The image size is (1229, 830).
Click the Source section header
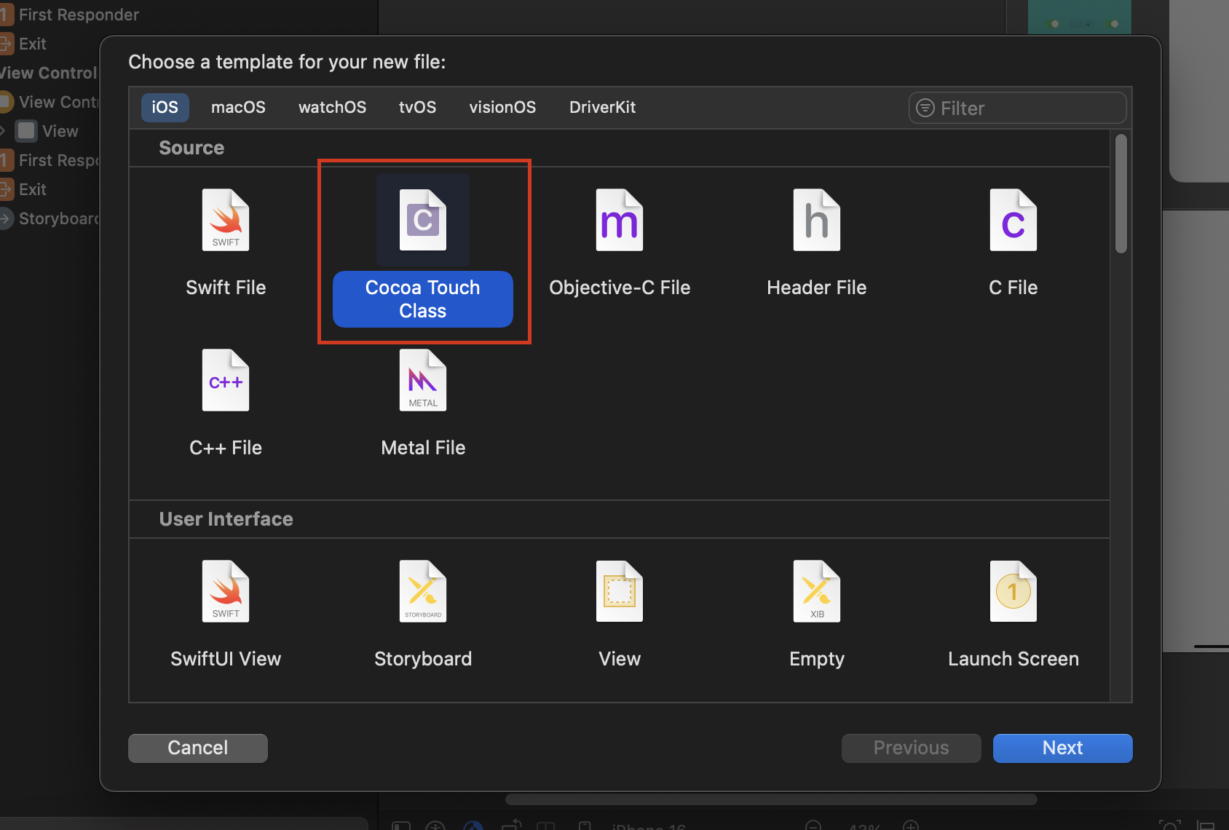pos(191,148)
